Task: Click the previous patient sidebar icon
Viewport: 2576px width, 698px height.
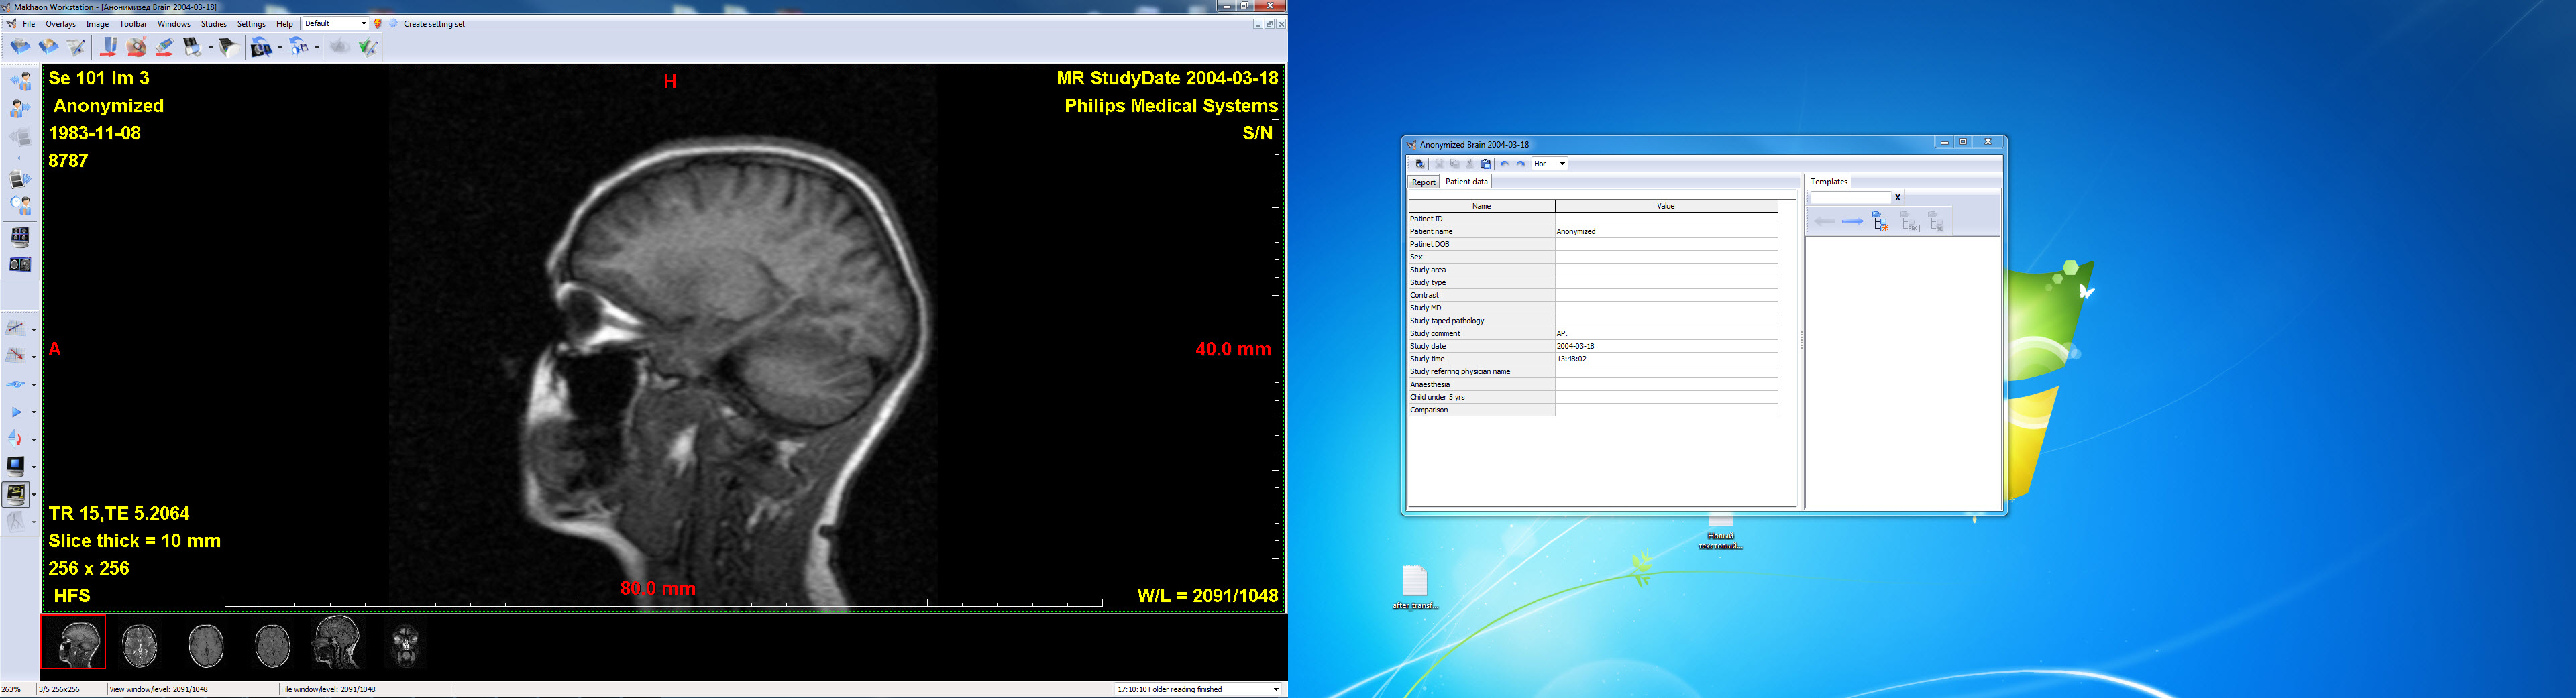Action: 20,81
